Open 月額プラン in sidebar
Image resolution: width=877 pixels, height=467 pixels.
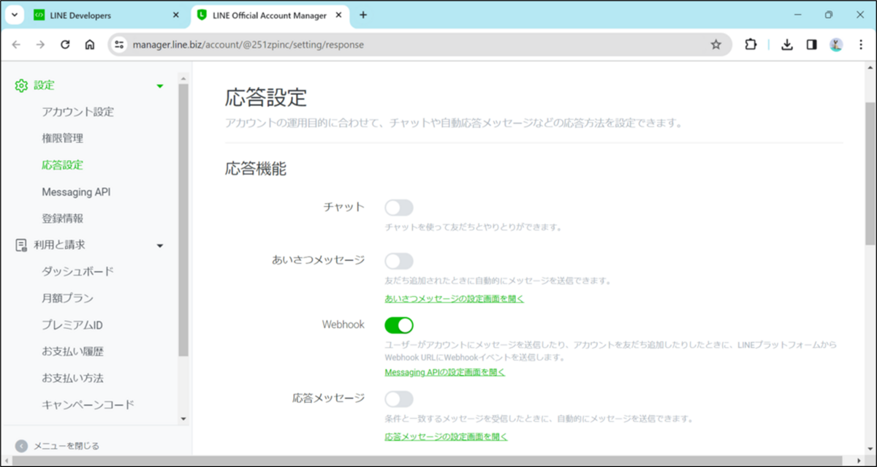pyautogui.click(x=67, y=298)
